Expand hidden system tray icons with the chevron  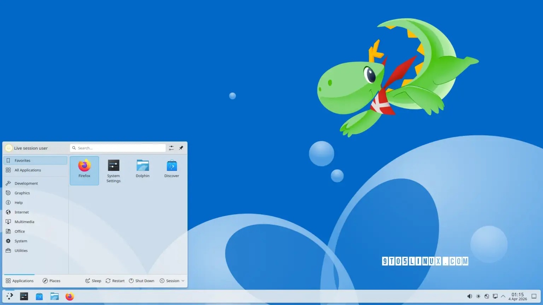[503, 296]
